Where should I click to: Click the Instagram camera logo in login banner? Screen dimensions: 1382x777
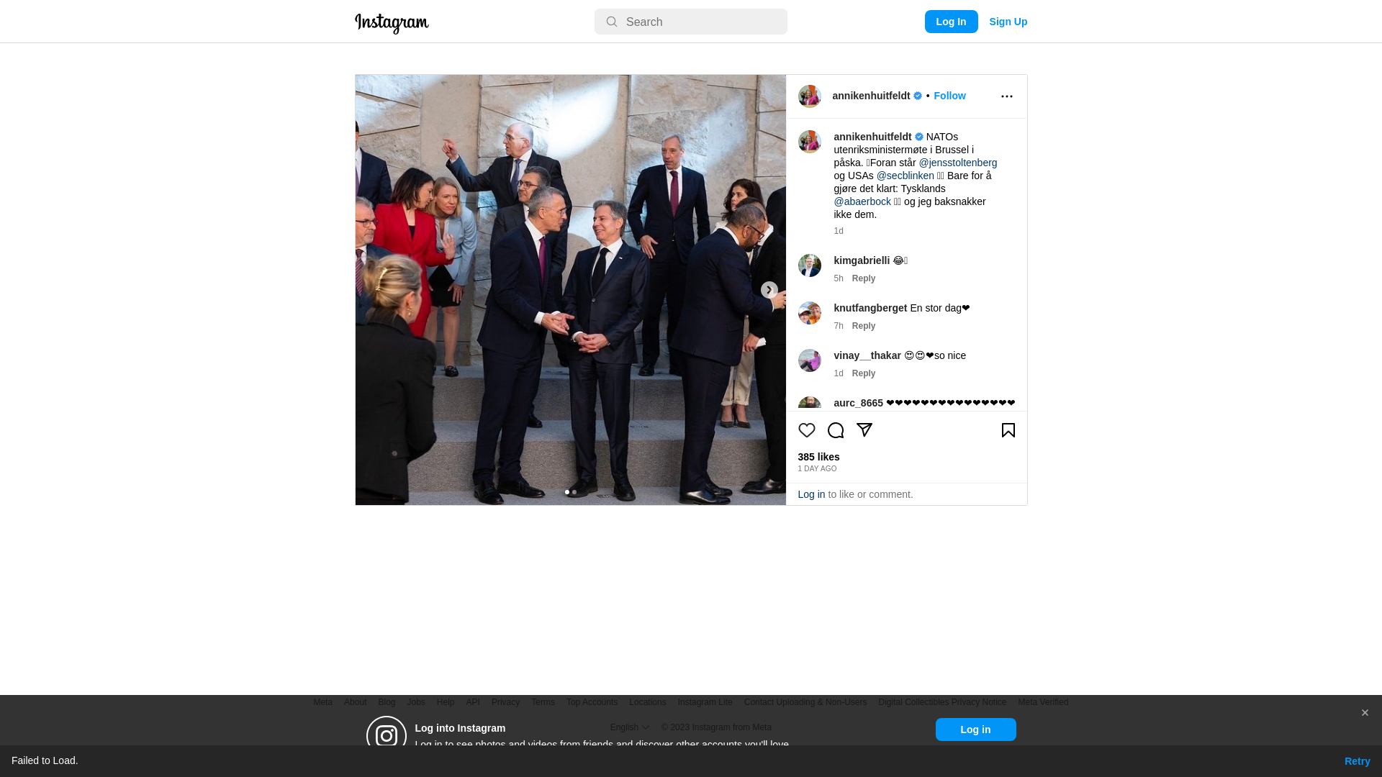tap(387, 735)
